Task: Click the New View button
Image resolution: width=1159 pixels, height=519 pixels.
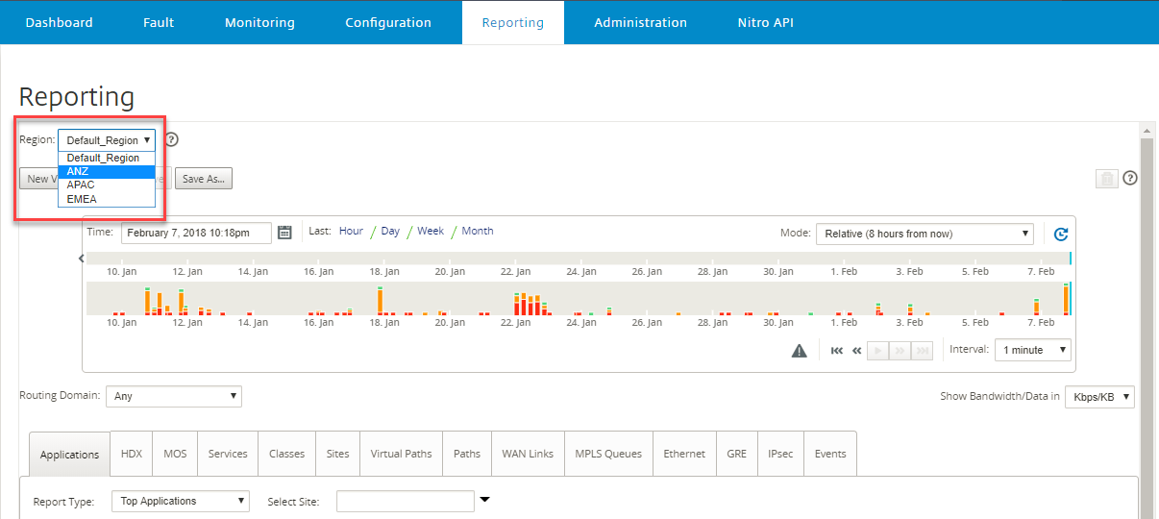Action: tap(39, 179)
